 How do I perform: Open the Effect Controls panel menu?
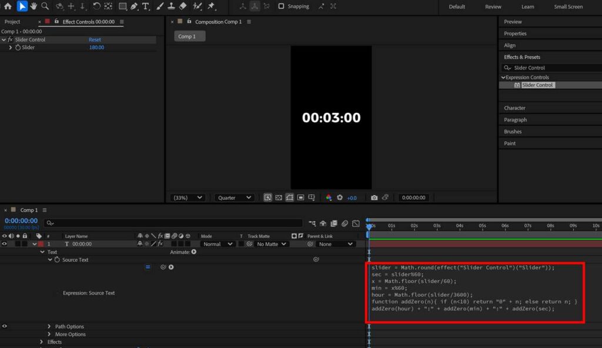tap(122, 22)
